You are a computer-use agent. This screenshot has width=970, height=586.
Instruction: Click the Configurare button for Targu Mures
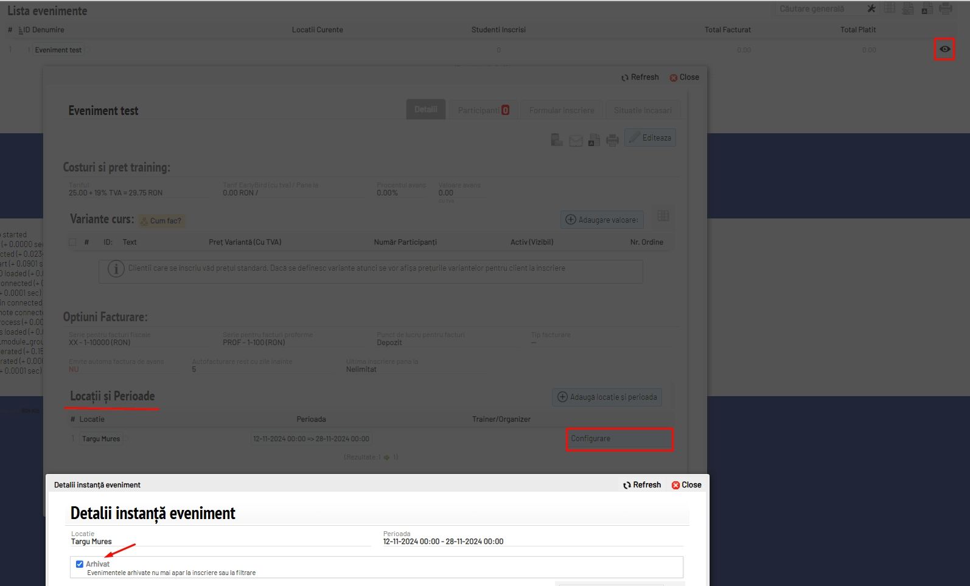click(619, 439)
